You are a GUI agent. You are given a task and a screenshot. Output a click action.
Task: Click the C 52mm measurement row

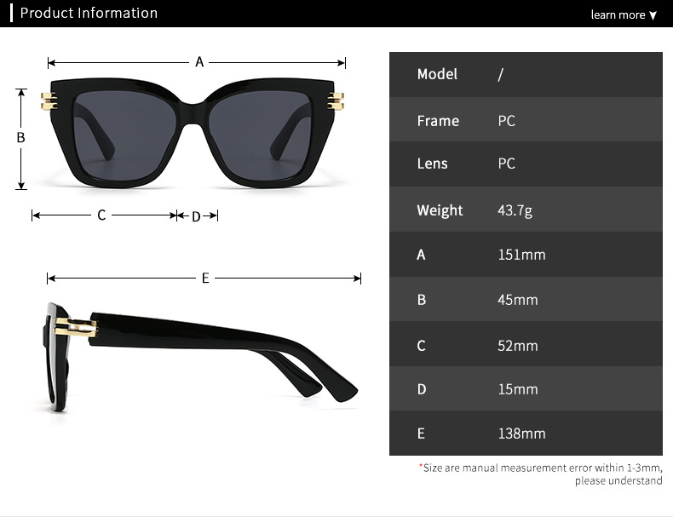point(526,344)
